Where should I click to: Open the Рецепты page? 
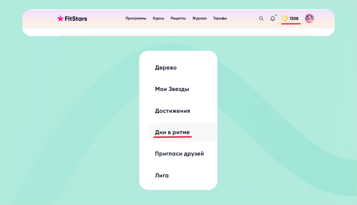coord(178,18)
